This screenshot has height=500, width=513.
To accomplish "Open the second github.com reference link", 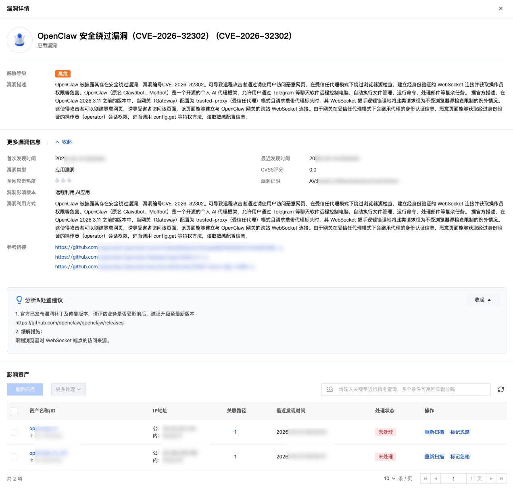I will (132, 257).
